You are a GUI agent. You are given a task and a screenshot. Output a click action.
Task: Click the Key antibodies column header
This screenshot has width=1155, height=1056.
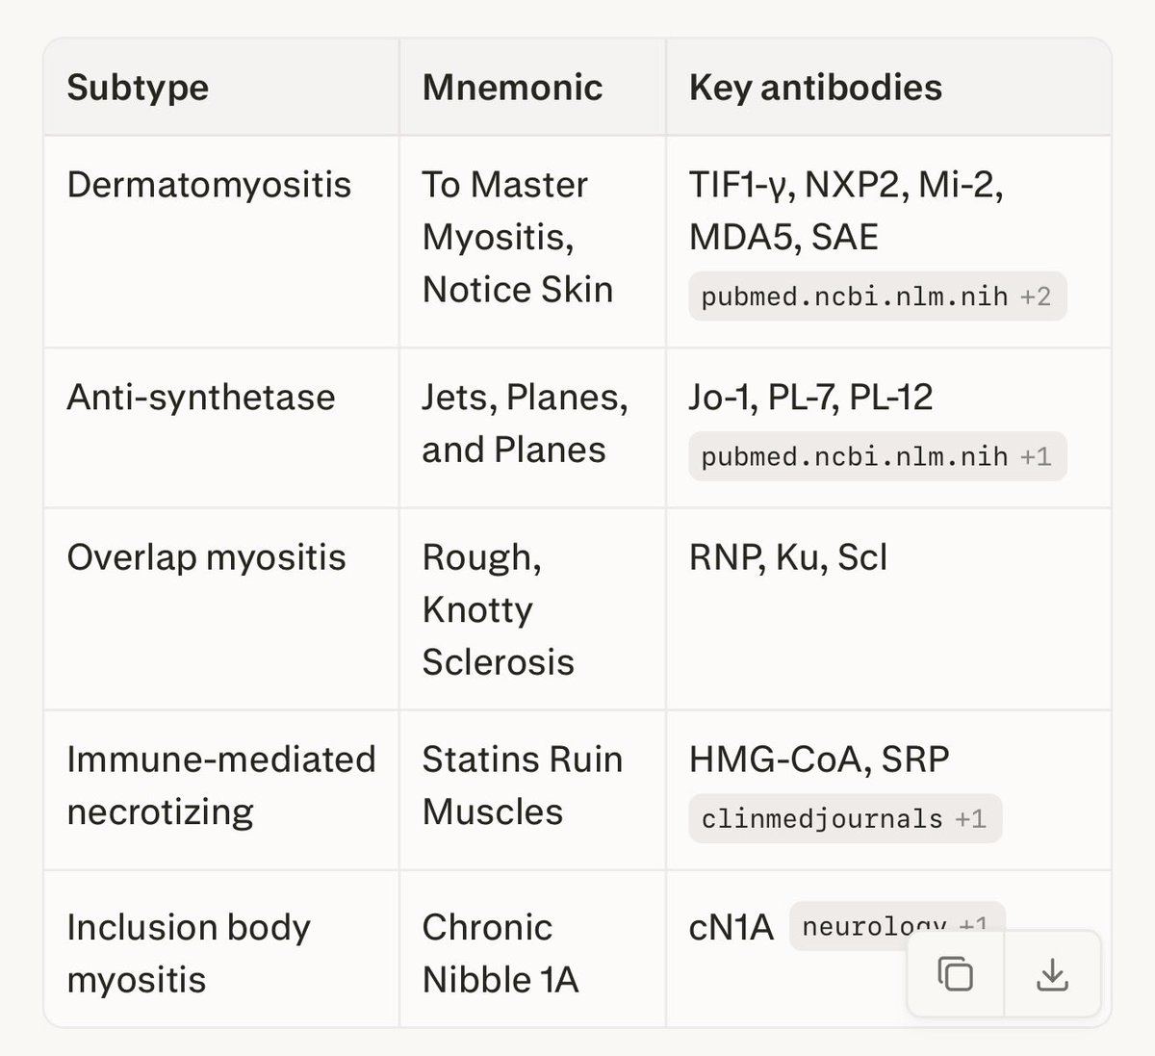tap(815, 88)
